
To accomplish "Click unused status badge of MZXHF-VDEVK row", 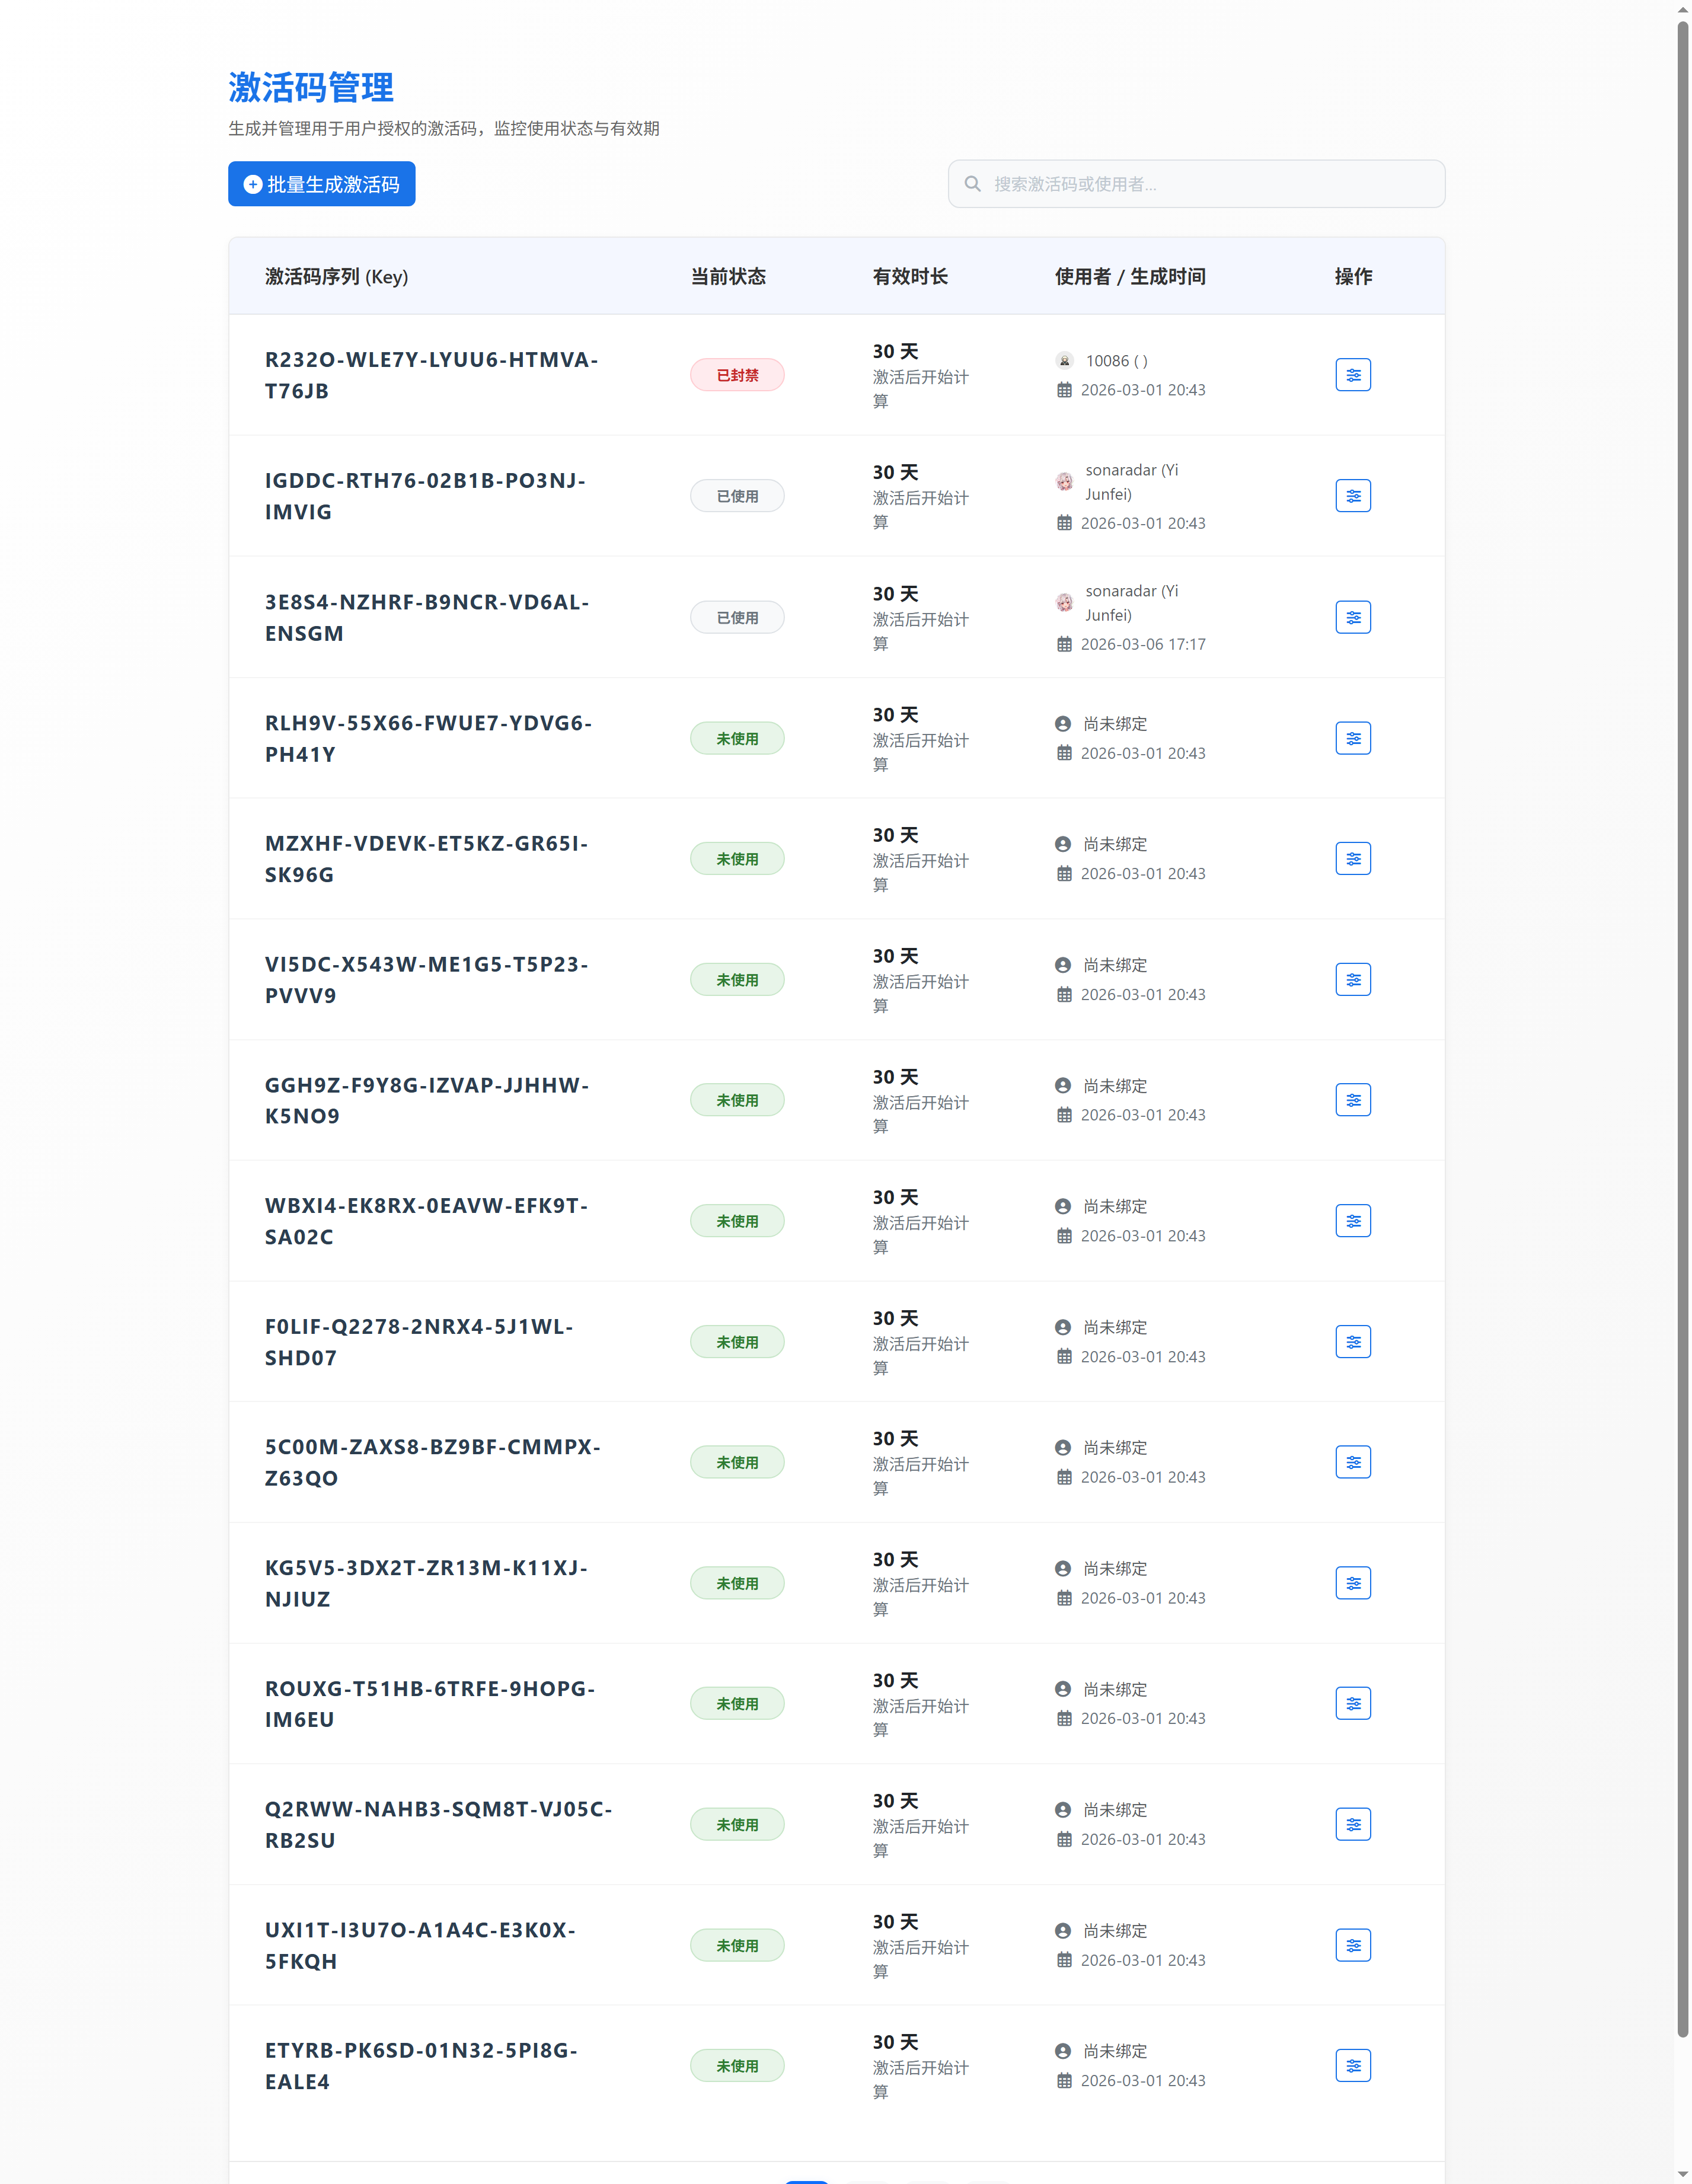I will pos(737,859).
